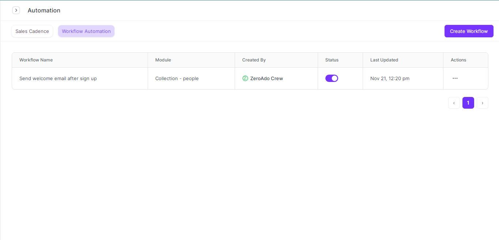Disable the welcome email workflow status toggle
Image resolution: width=499 pixels, height=240 pixels.
[332, 78]
